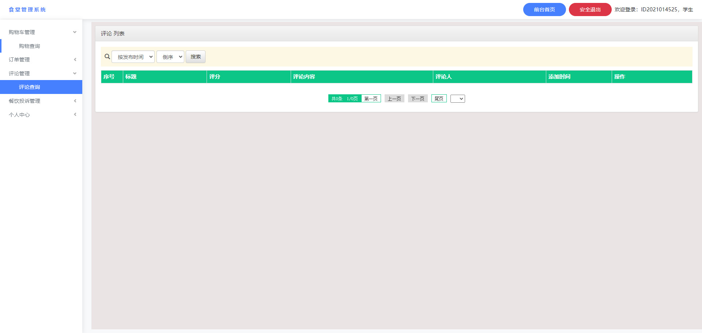Click the 安全退出 logout button
The image size is (702, 333).
590,10
